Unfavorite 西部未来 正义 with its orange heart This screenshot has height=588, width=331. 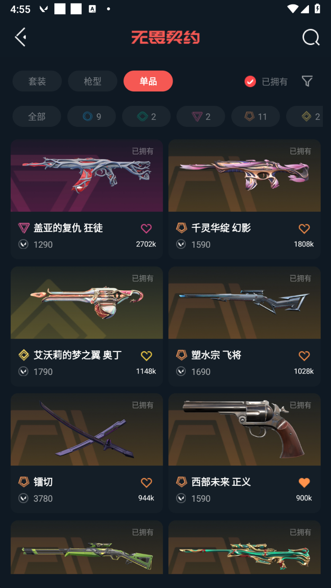tap(304, 483)
